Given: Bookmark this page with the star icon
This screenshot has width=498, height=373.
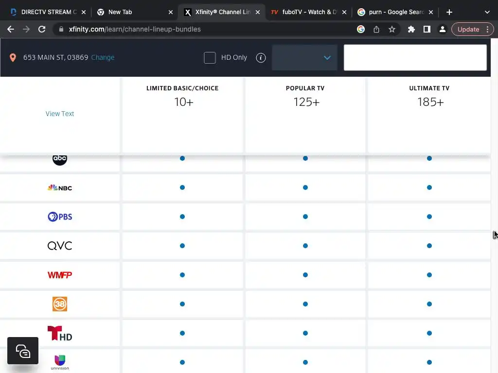Looking at the screenshot, I should [x=392, y=29].
